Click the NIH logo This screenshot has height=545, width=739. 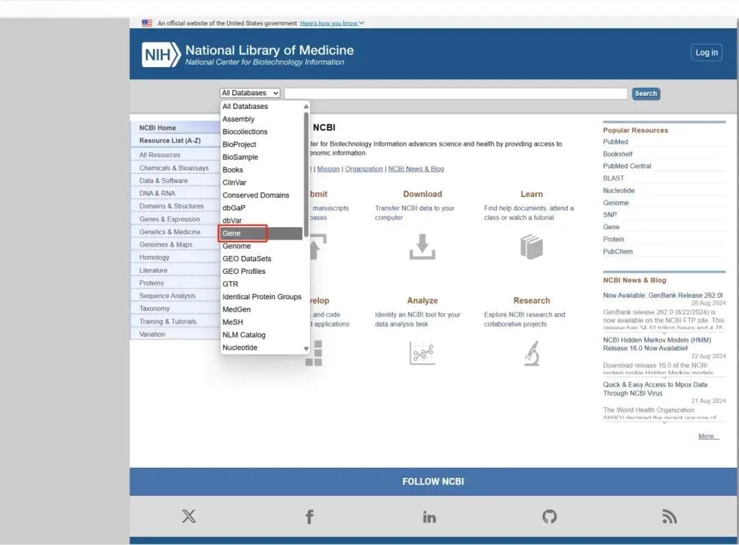point(161,55)
